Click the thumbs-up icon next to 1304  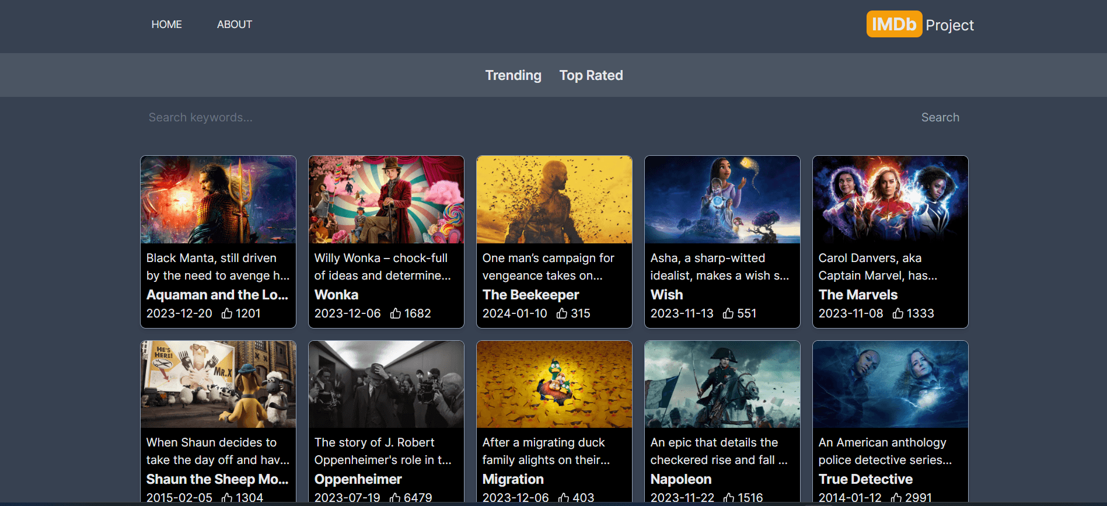[227, 498]
